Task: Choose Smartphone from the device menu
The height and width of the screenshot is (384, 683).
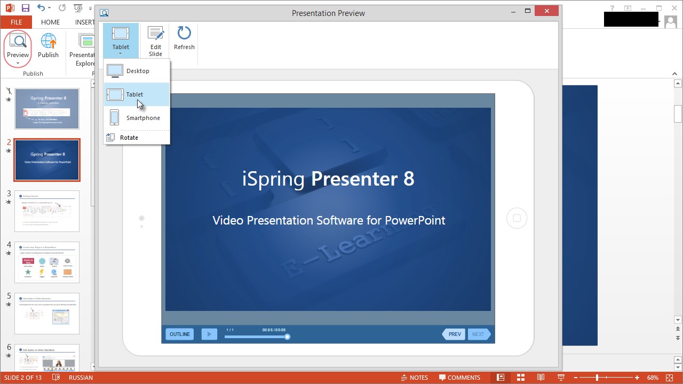Action: (x=137, y=118)
